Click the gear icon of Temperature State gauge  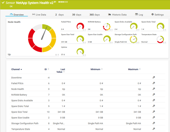[164, 42]
